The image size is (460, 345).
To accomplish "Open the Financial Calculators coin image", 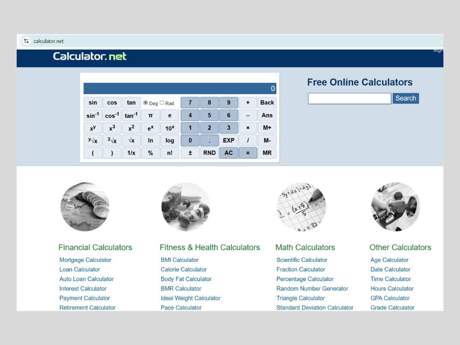I will click(85, 207).
